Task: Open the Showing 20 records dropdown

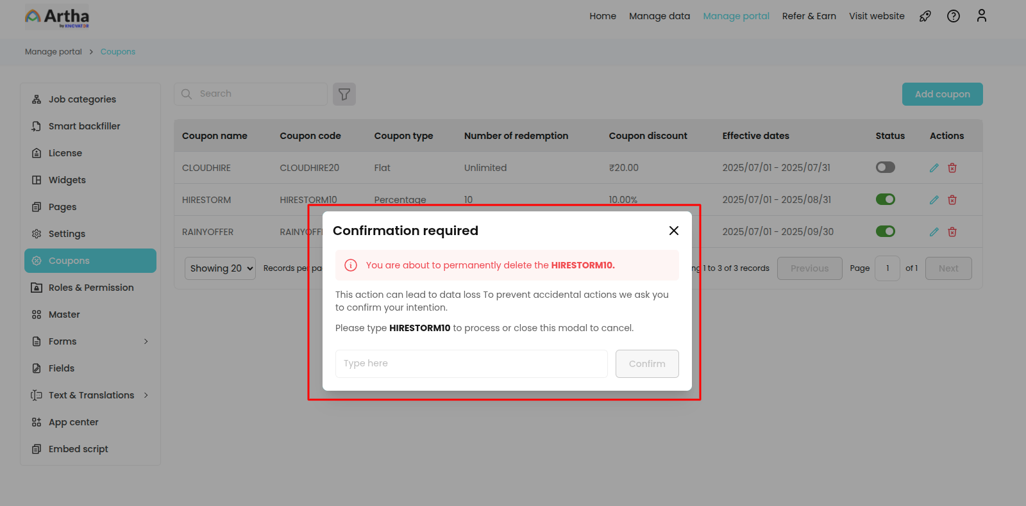Action: 220,268
